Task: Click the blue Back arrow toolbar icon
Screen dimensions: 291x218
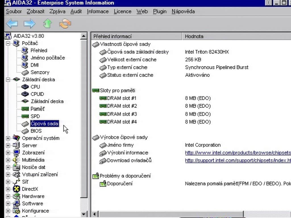Action: [x=12, y=24]
